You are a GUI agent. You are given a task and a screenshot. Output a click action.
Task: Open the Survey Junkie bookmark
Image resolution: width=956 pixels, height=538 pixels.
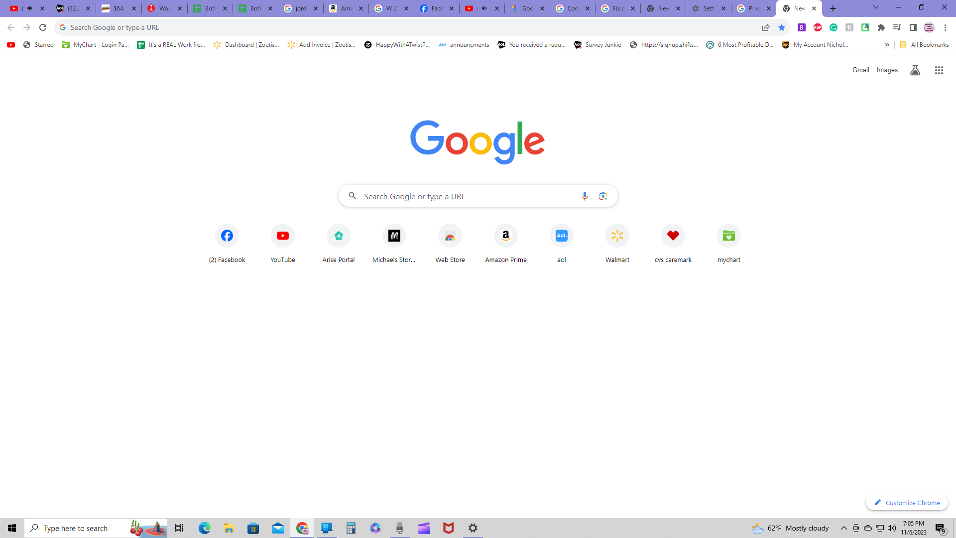pos(597,45)
